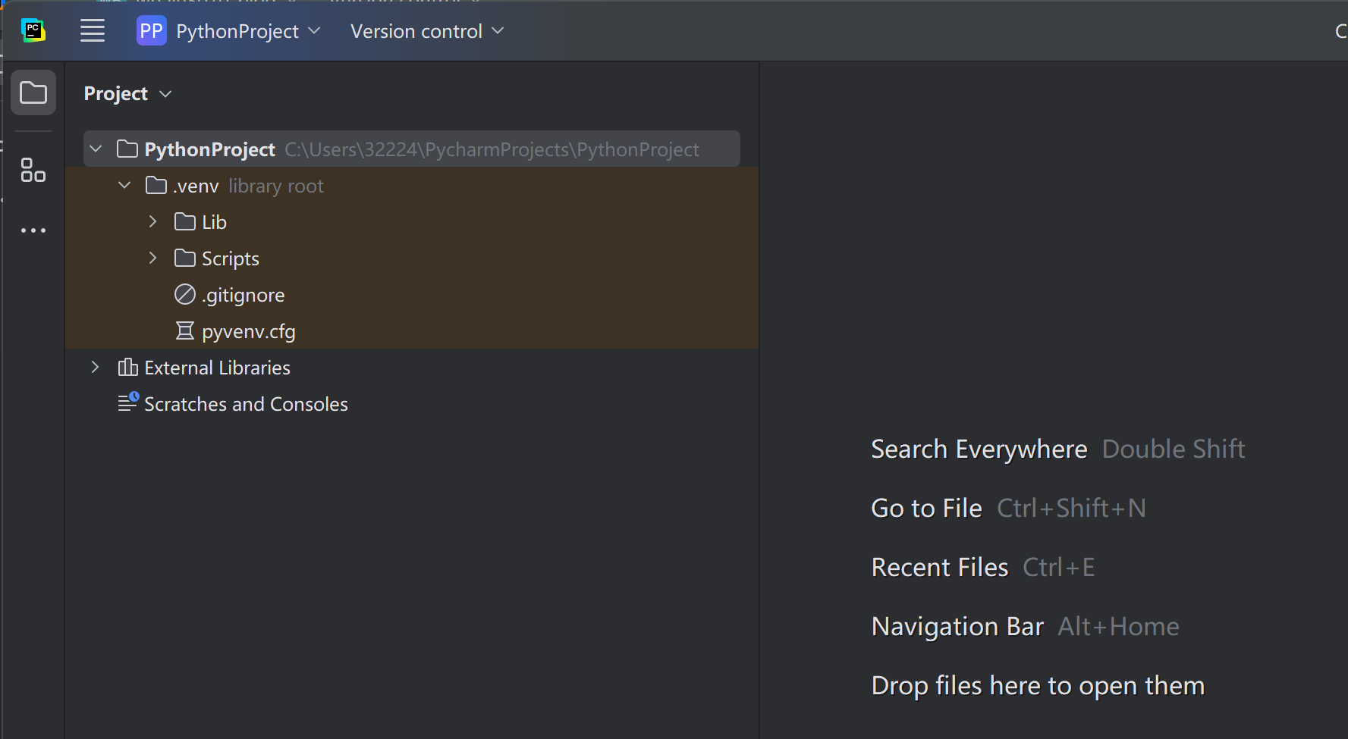This screenshot has height=739, width=1348.
Task: Click the PyCharm logo in the title bar
Action: [x=33, y=30]
